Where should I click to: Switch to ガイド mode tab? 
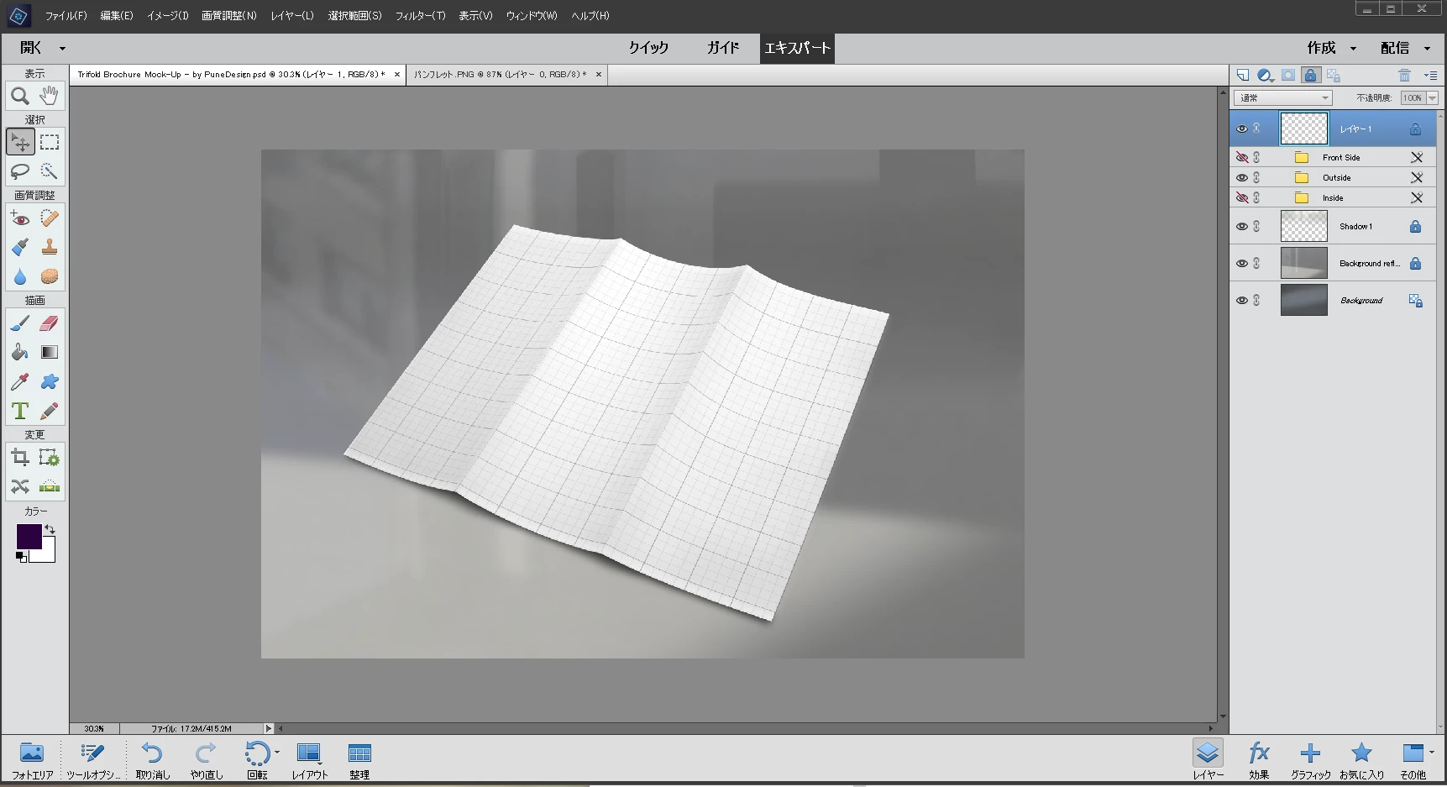[722, 48]
